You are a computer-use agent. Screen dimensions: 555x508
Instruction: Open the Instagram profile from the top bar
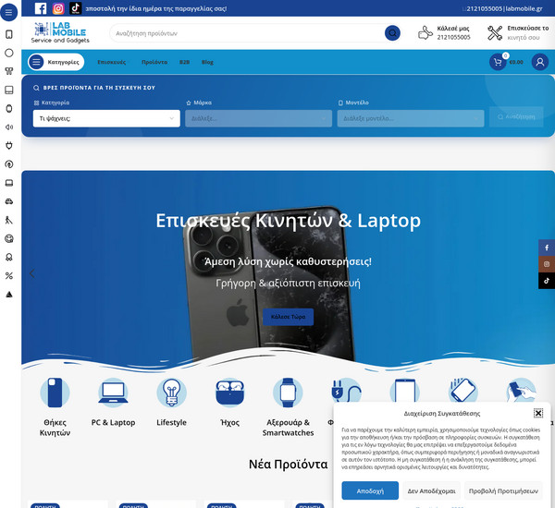coord(58,8)
